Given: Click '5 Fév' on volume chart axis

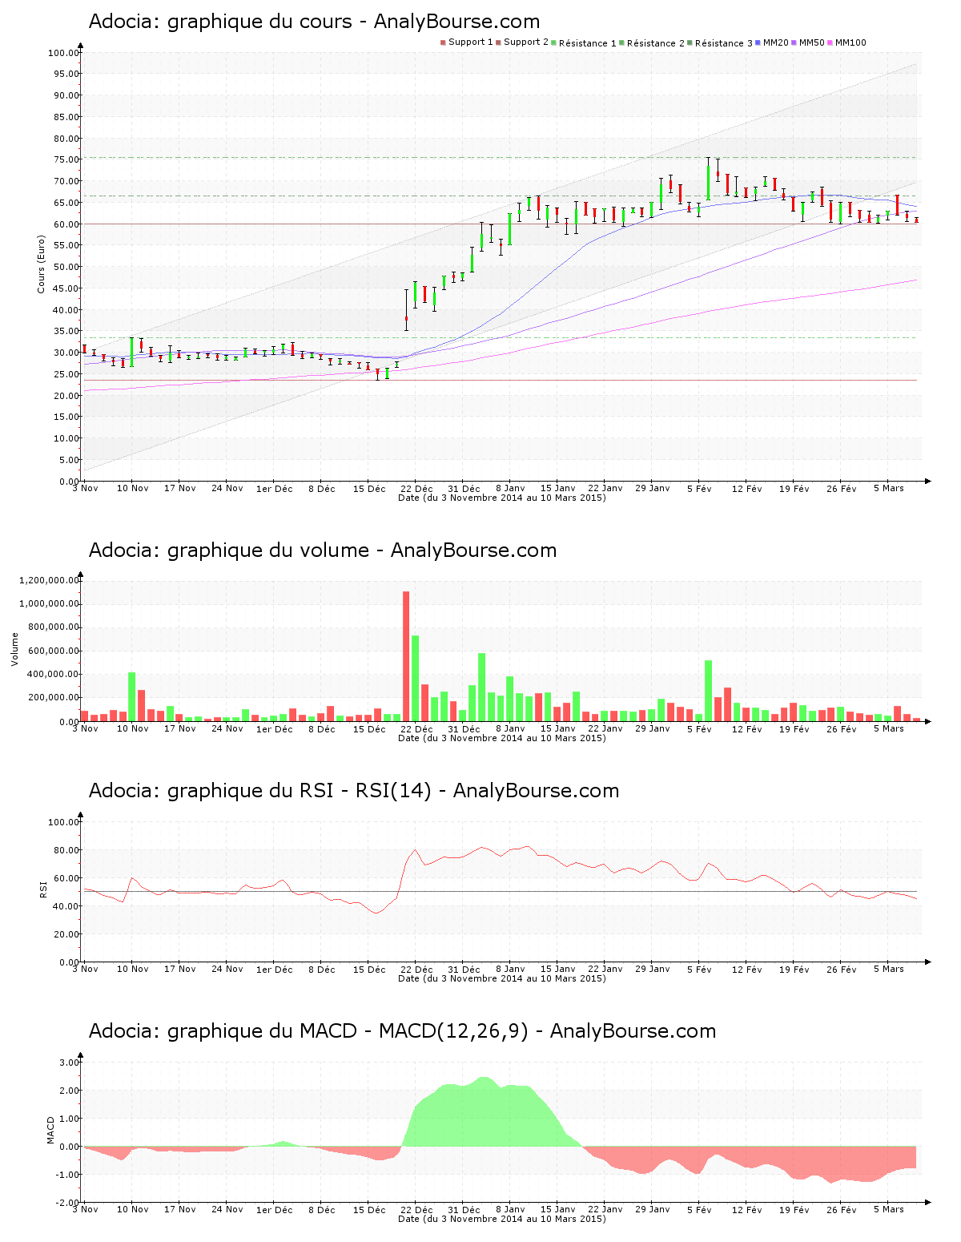Looking at the screenshot, I should click(x=699, y=728).
